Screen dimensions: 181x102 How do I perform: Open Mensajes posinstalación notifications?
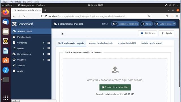(x=125, y=24)
